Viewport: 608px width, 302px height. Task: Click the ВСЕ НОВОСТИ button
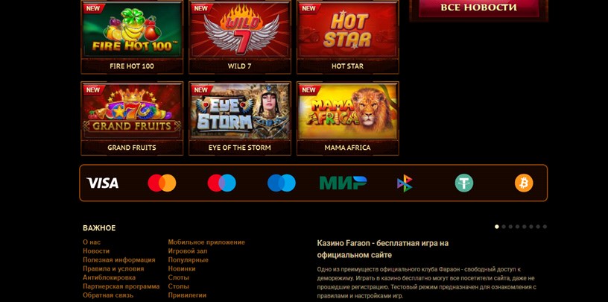[x=478, y=7]
